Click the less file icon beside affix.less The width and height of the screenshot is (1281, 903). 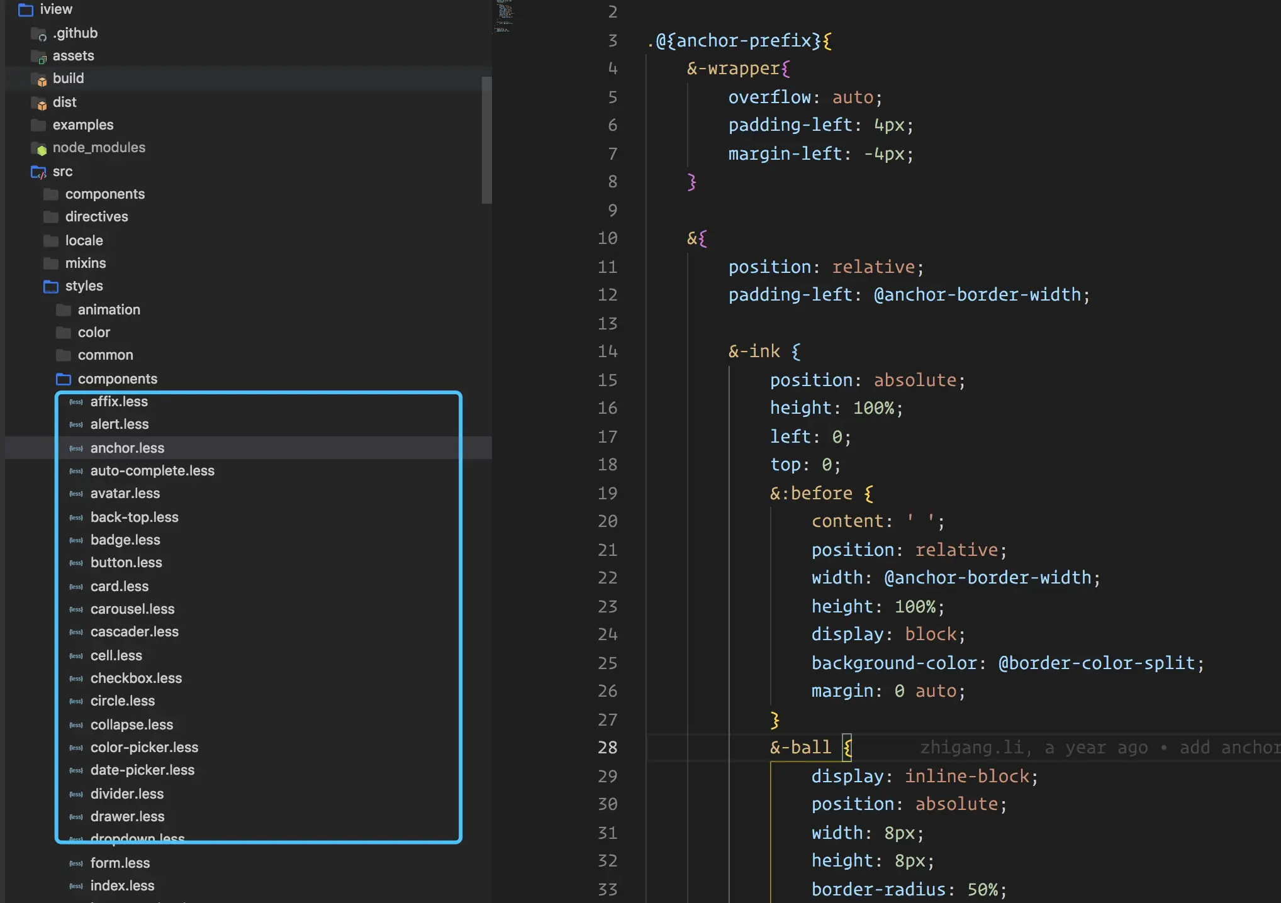point(76,402)
